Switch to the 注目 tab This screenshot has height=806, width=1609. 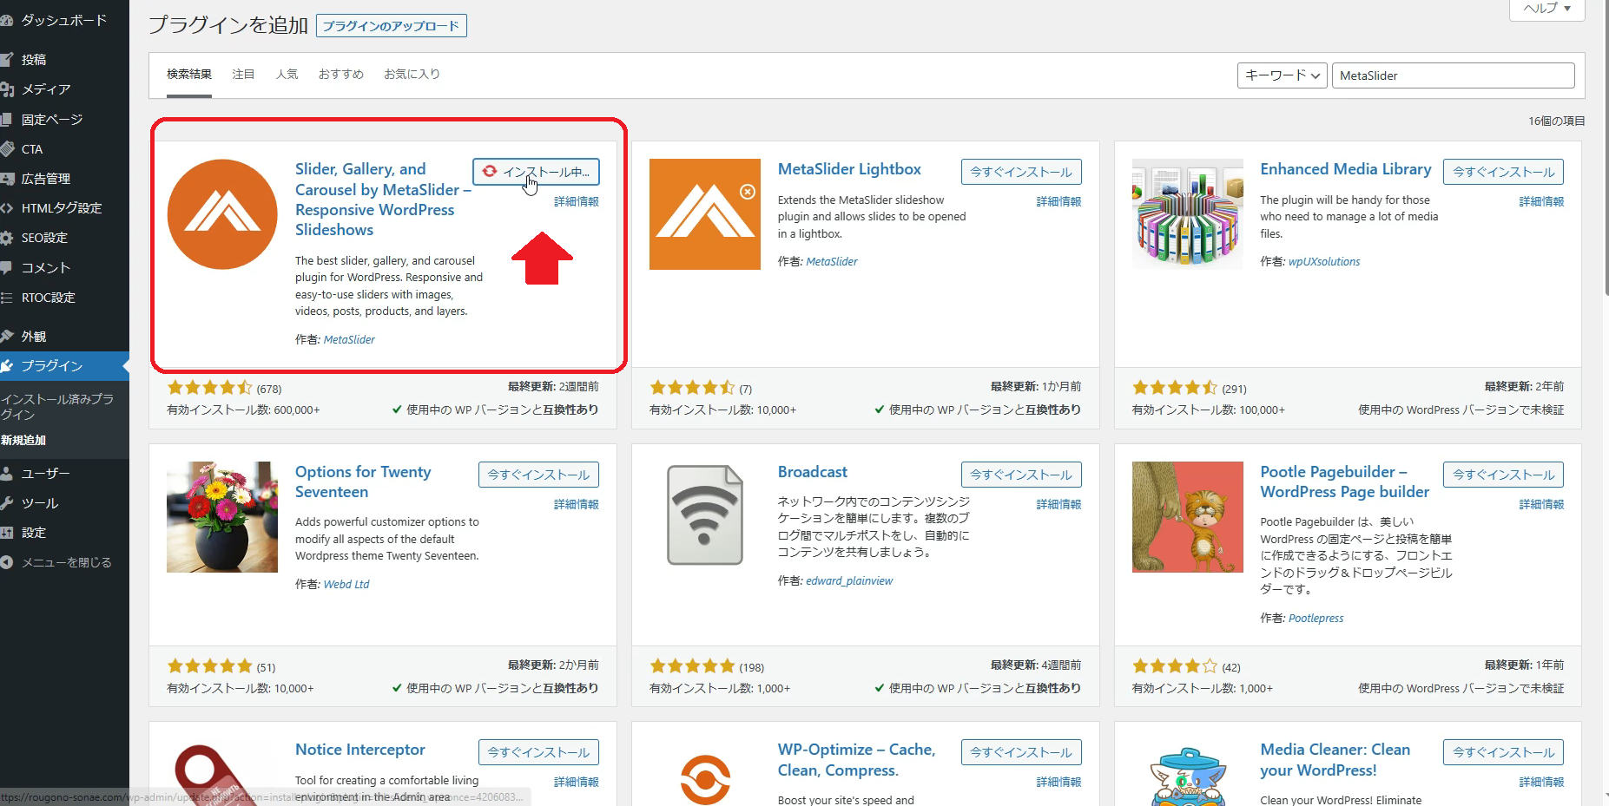point(243,75)
